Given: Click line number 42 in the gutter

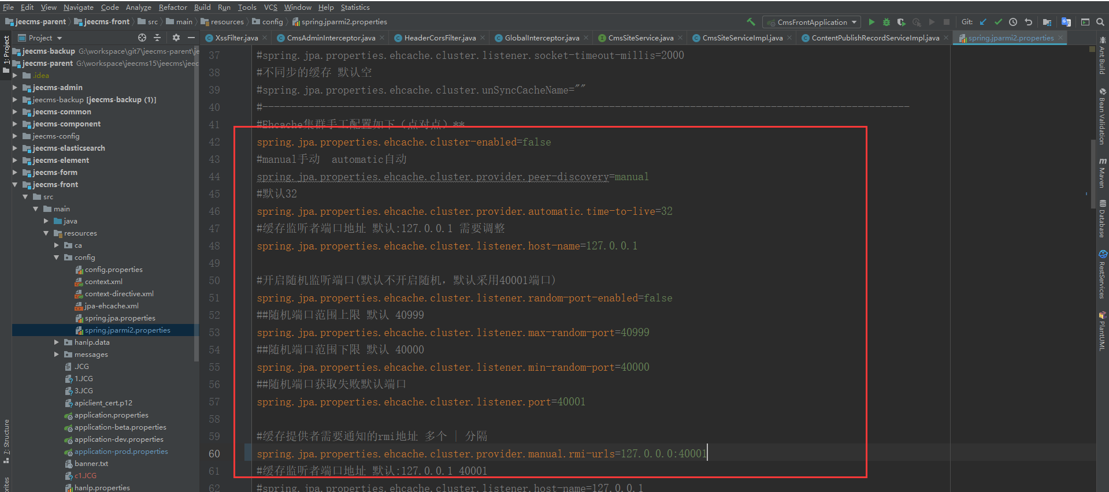Looking at the screenshot, I should 214,142.
